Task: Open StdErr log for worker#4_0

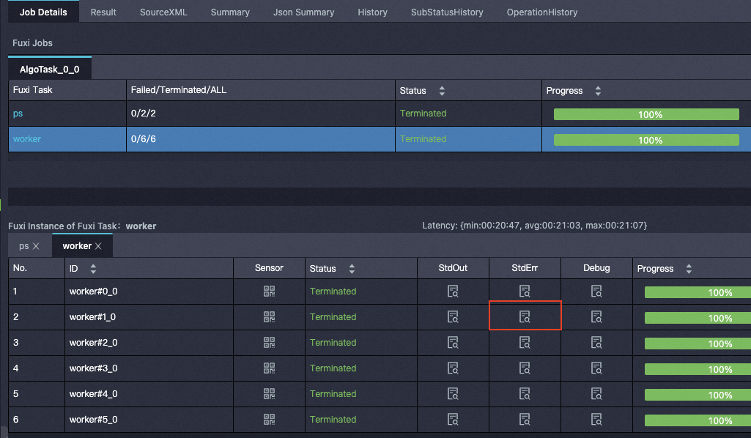Action: [x=525, y=394]
